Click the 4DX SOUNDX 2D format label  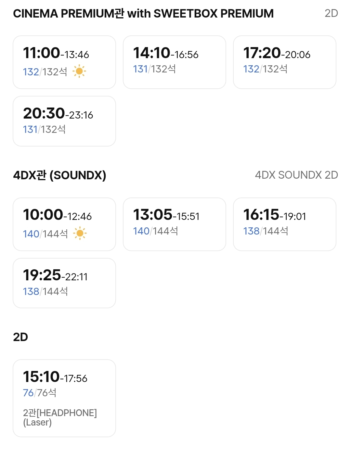[296, 175]
